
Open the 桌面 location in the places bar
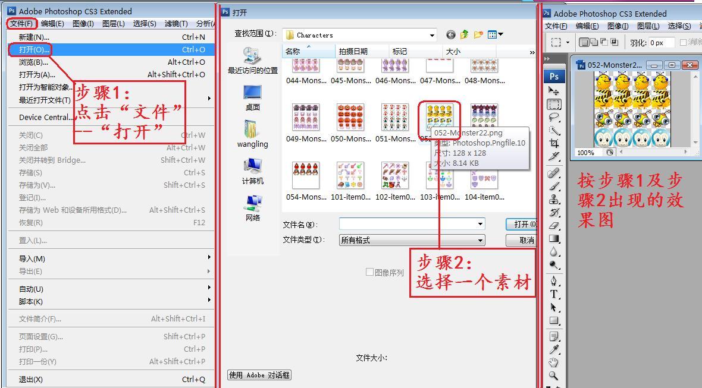pyautogui.click(x=252, y=97)
